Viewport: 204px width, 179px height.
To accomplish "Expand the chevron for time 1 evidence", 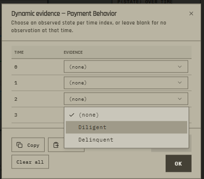I will point(180,83).
